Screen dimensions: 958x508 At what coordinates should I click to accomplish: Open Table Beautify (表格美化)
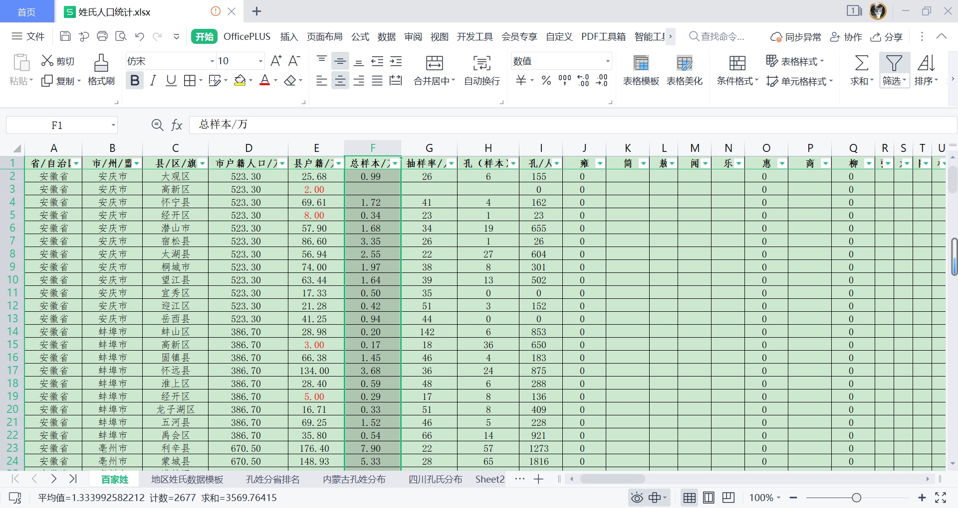(x=684, y=70)
